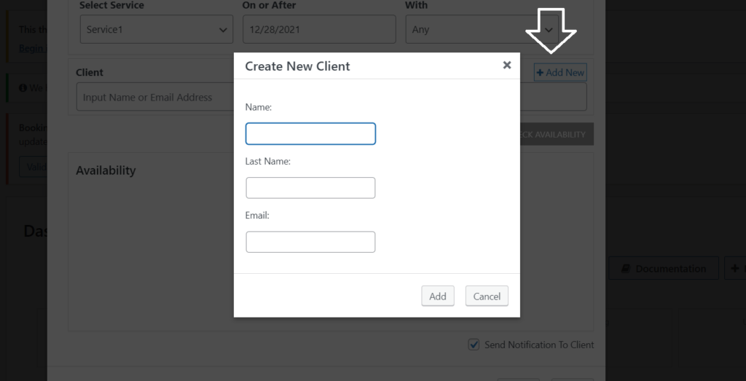
Task: Cancel creating the new client
Action: point(487,296)
